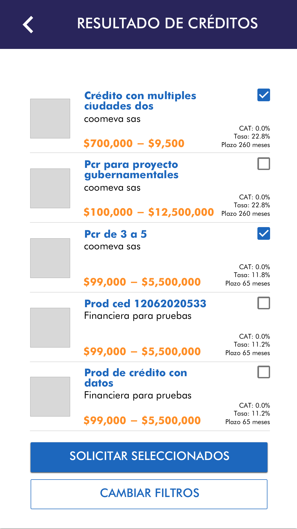Image resolution: width=297 pixels, height=529 pixels.
Task: Open the Prod ced 12062020533 title
Action: (145, 304)
